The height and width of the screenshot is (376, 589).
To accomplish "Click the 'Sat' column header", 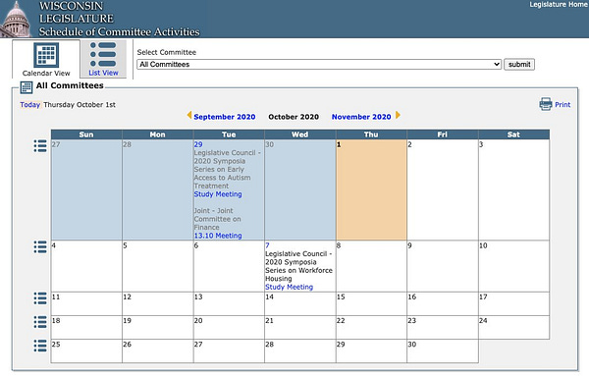I will click(x=513, y=134).
